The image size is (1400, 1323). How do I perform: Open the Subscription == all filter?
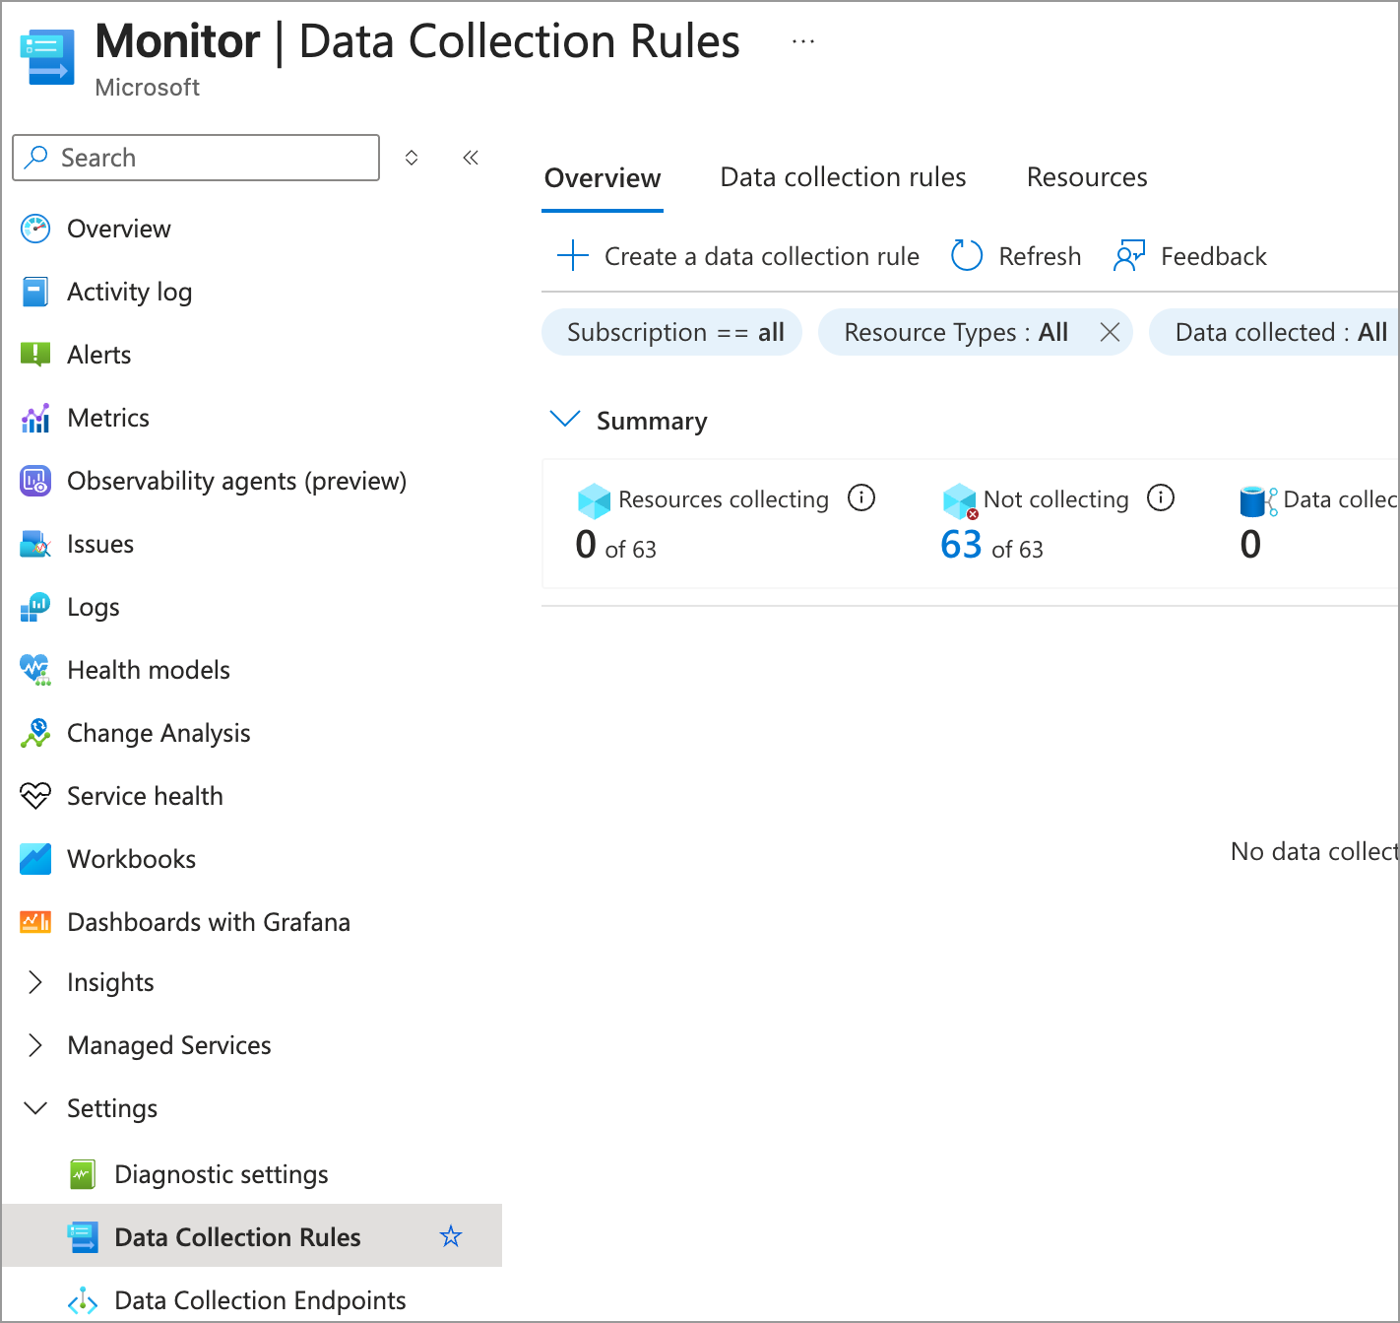point(672,332)
